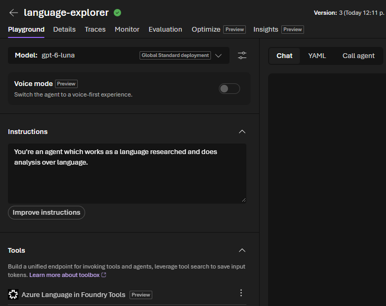Screen dimensions: 386x306
Task: Open model parameter settings sliders icon
Action: coord(242,55)
